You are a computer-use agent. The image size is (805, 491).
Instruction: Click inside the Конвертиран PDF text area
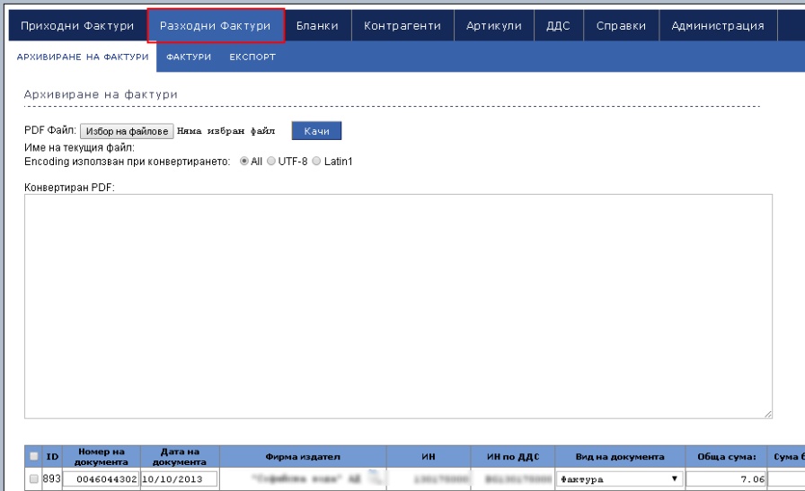pyautogui.click(x=398, y=306)
